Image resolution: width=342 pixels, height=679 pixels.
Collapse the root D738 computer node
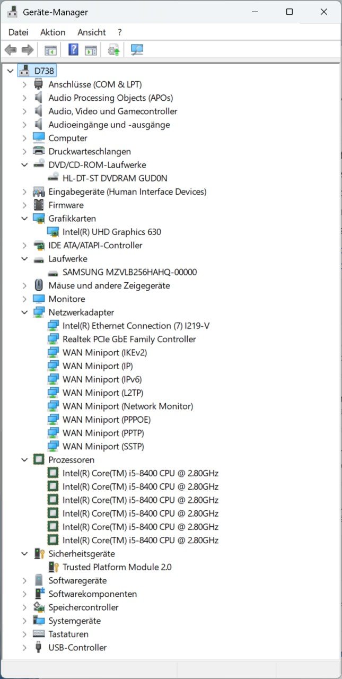[10, 71]
